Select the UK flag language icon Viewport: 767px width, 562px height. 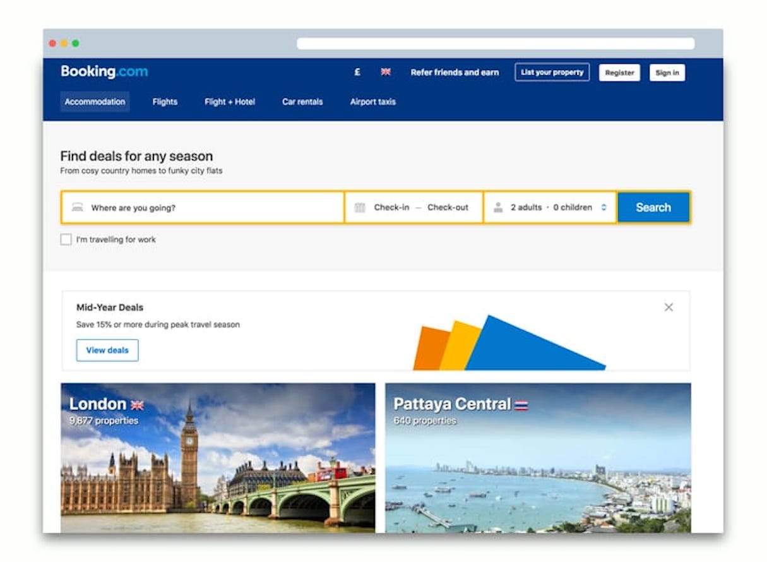[x=386, y=73]
